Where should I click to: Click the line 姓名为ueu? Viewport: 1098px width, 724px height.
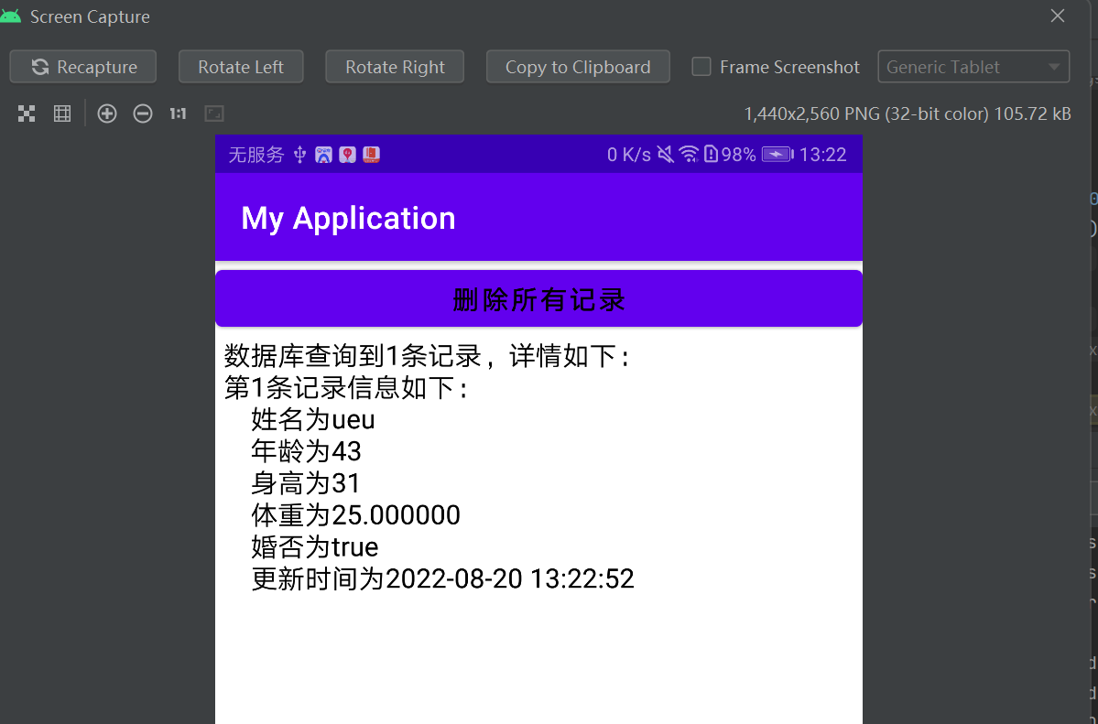[x=312, y=419]
